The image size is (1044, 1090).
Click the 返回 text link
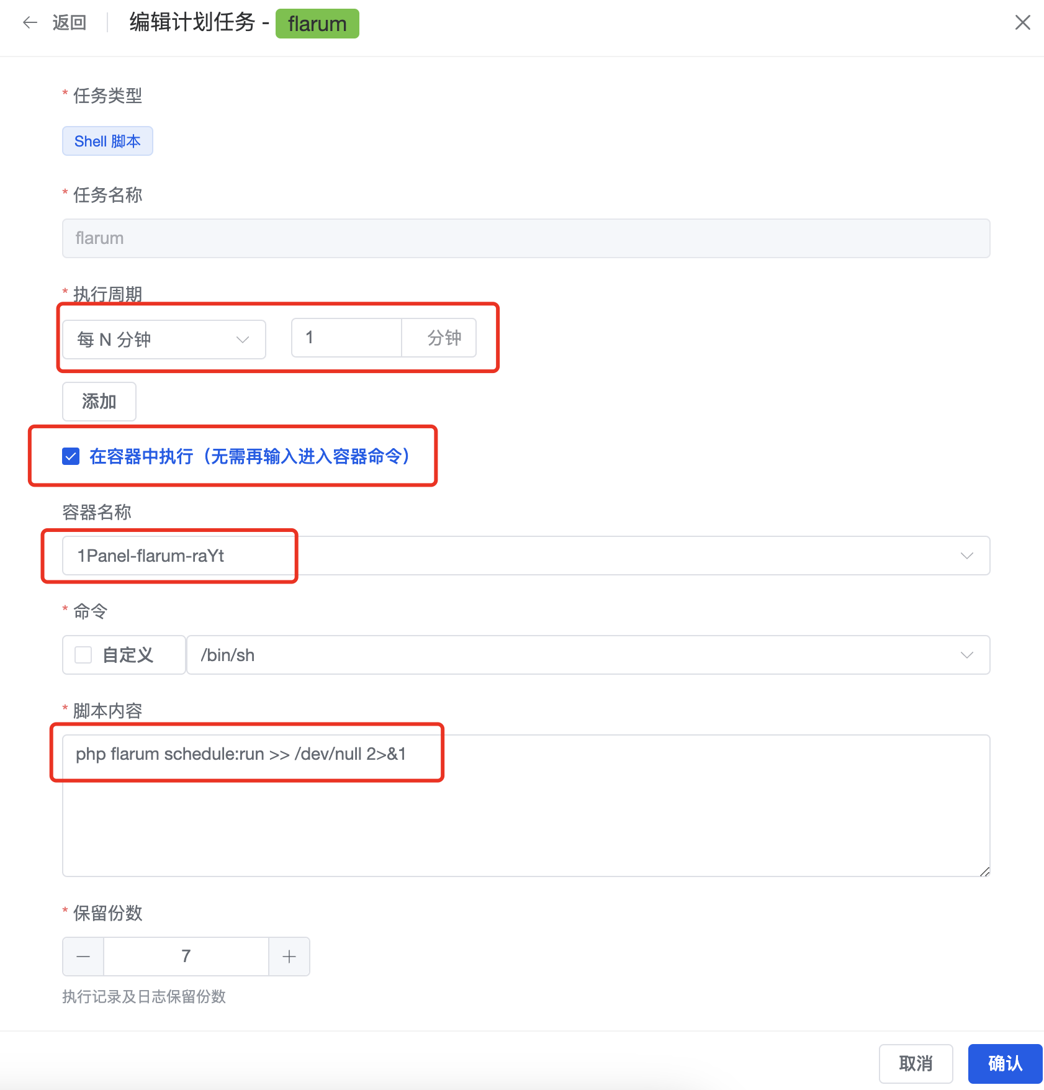pos(70,23)
